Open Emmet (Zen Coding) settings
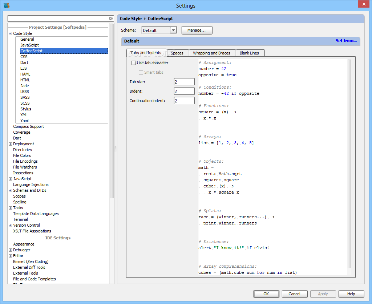Viewport: 372px width, 304px height. click(x=31, y=262)
